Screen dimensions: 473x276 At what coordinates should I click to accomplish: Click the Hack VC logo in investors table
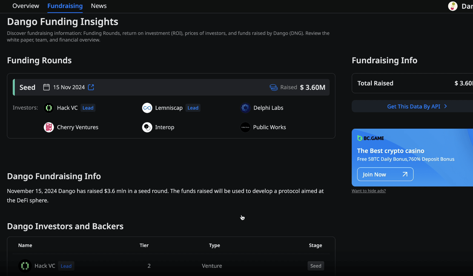point(25,266)
